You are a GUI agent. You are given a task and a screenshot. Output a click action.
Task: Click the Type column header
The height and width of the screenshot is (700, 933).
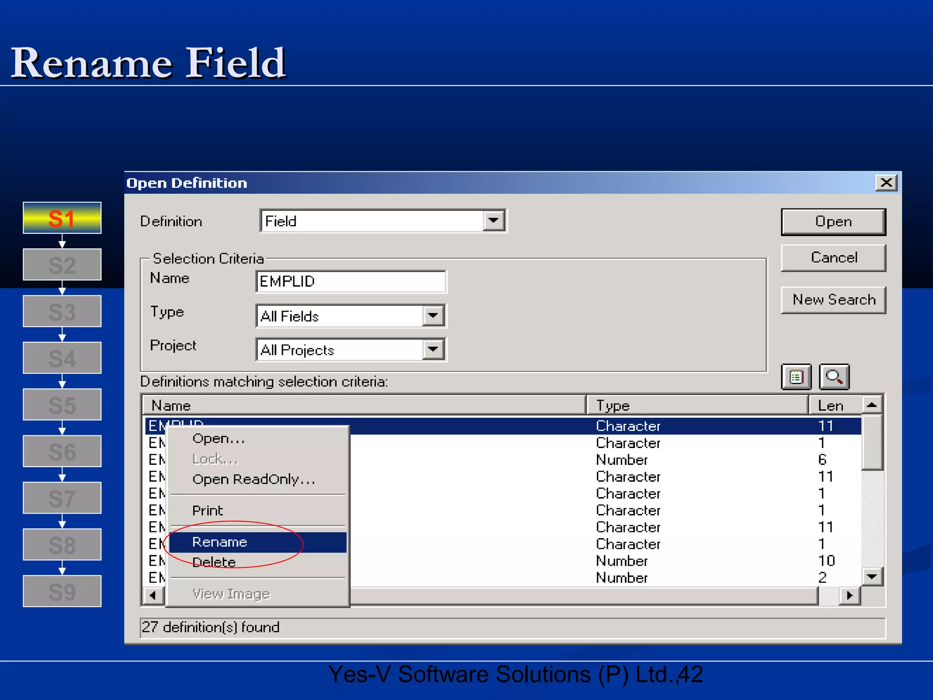point(697,405)
